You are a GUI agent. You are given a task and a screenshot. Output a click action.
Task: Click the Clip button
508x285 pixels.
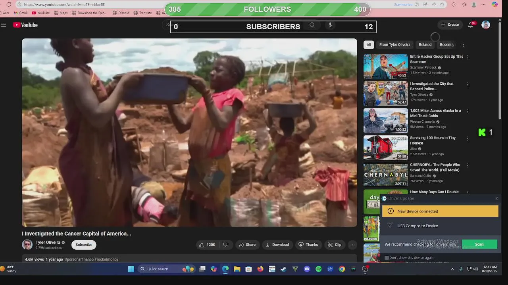click(335, 245)
